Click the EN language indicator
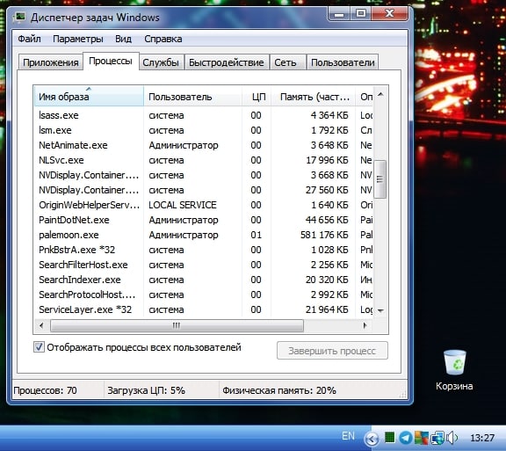The height and width of the screenshot is (451, 506). (x=348, y=436)
